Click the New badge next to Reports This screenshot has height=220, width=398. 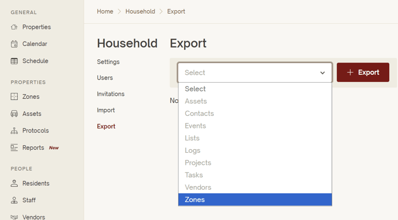(54, 148)
